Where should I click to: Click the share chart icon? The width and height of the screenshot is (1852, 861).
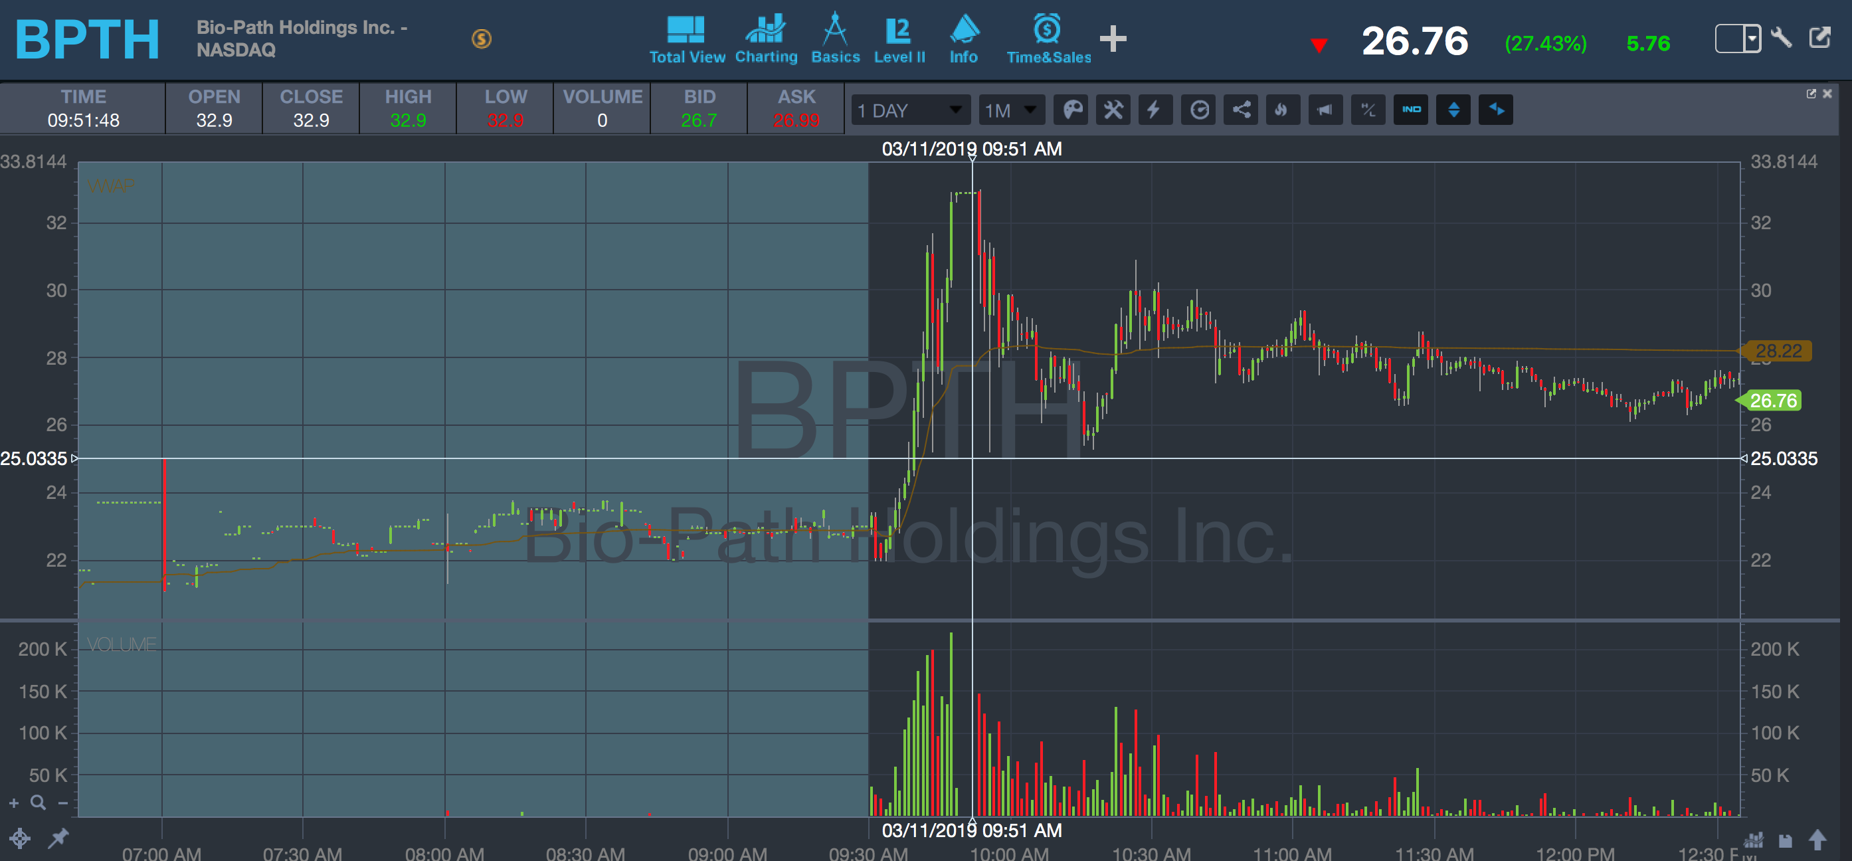pyautogui.click(x=1241, y=110)
